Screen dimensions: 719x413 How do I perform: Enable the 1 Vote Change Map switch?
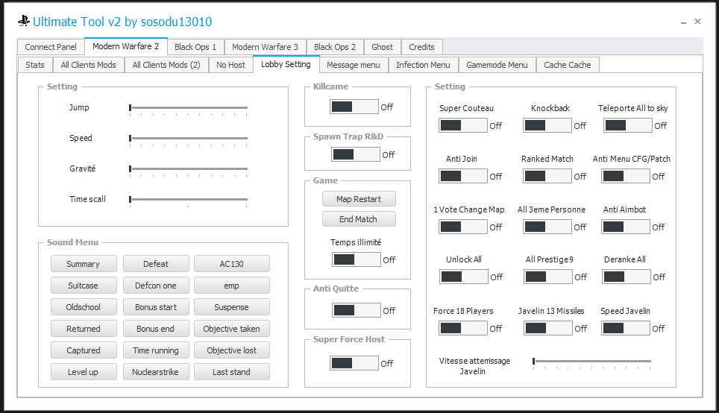click(x=463, y=227)
